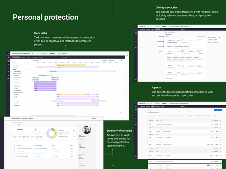Open the location pin icon in timeline sidebar

pos(8,64)
